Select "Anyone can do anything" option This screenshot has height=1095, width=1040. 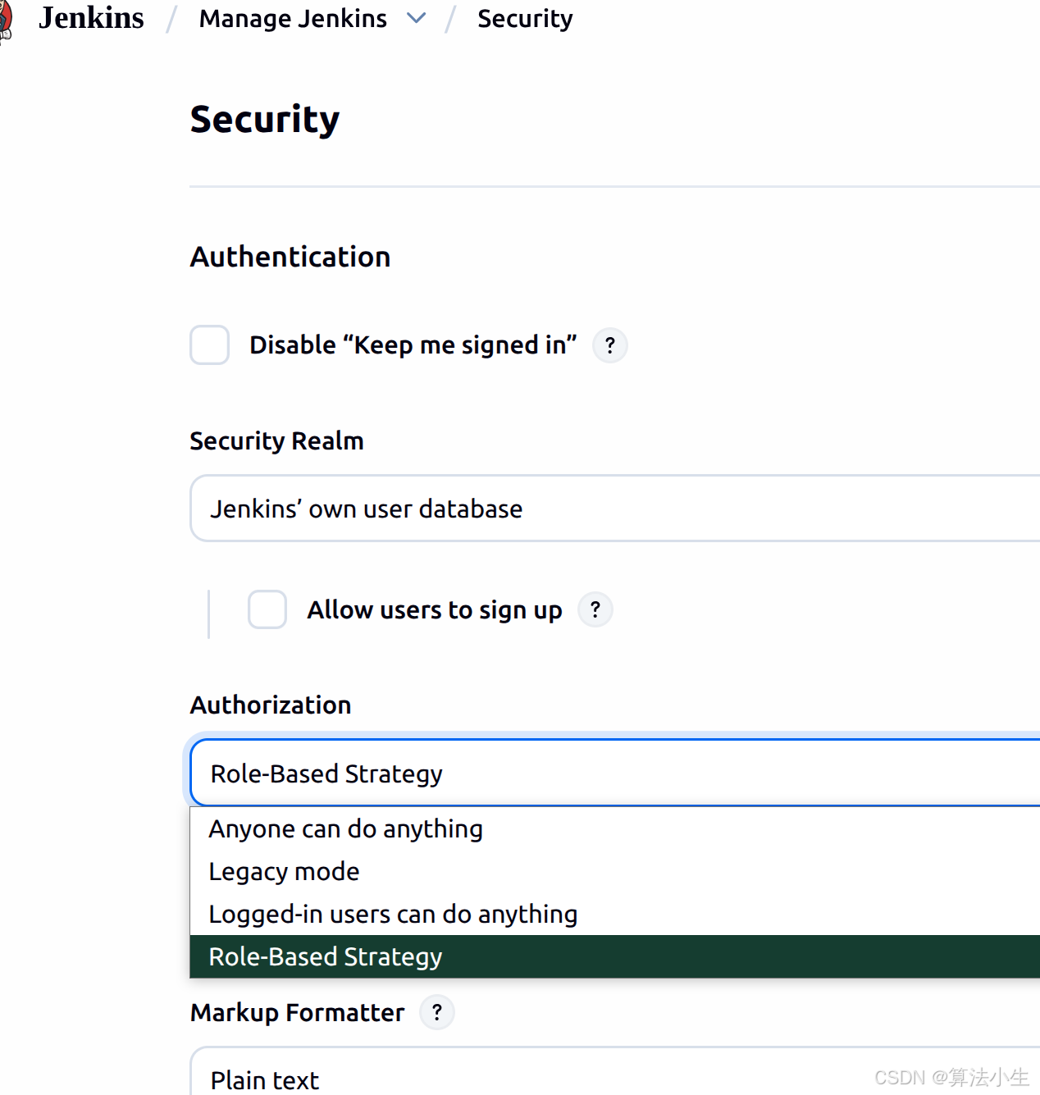345,829
